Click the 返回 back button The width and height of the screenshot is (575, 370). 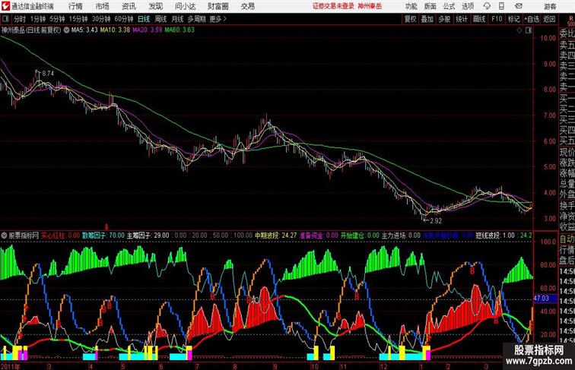(549, 19)
